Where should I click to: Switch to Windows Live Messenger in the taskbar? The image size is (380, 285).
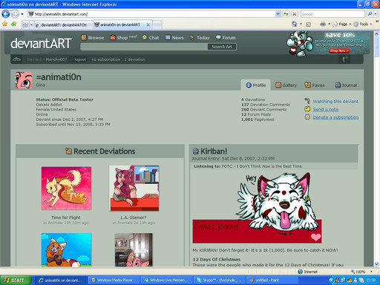[x=167, y=280]
